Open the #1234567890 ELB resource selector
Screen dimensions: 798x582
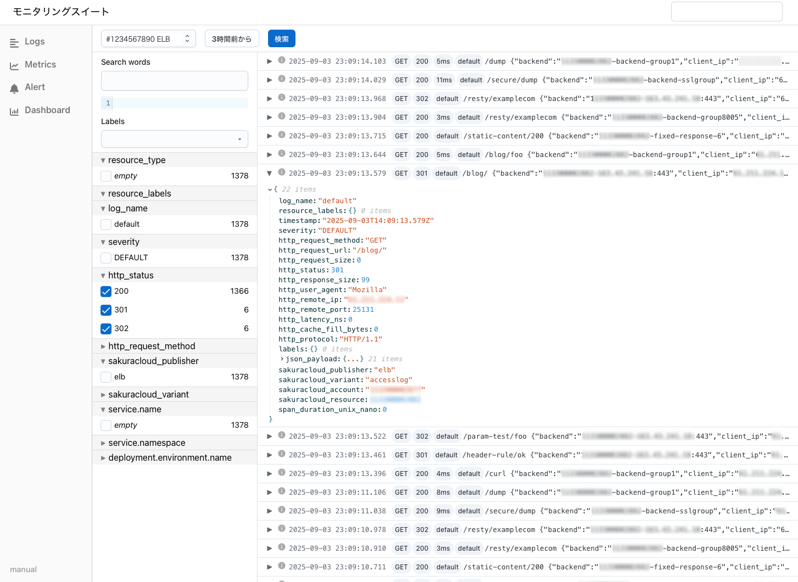[148, 39]
